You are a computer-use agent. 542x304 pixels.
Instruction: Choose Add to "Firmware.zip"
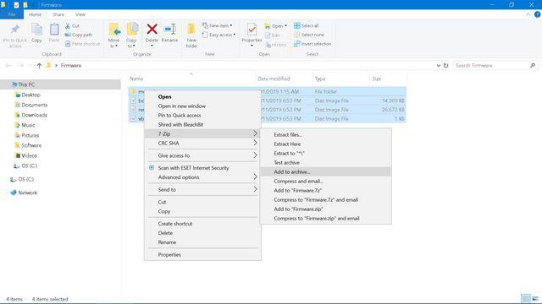(x=325, y=209)
